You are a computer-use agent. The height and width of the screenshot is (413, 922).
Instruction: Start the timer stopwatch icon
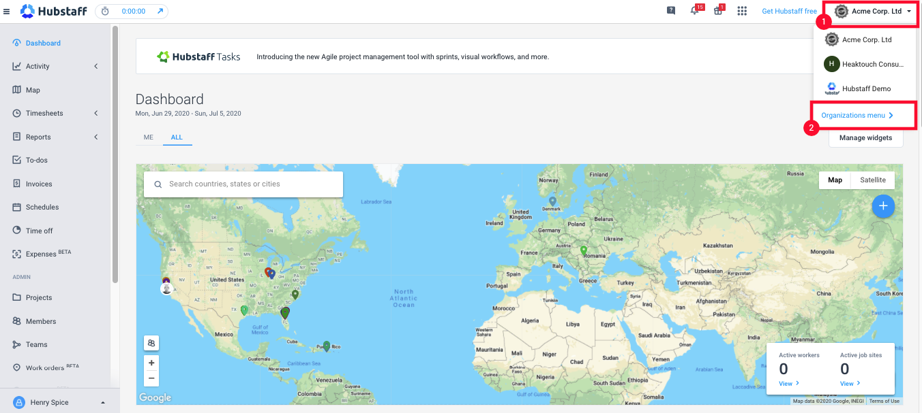(x=105, y=11)
